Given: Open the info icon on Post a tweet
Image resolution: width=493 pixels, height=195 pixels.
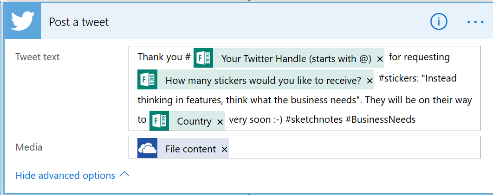Looking at the screenshot, I should pos(439,22).
